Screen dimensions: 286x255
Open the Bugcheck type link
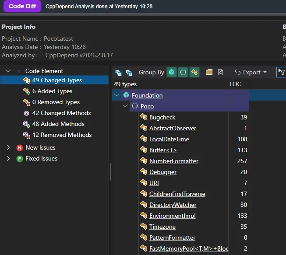(x=162, y=117)
